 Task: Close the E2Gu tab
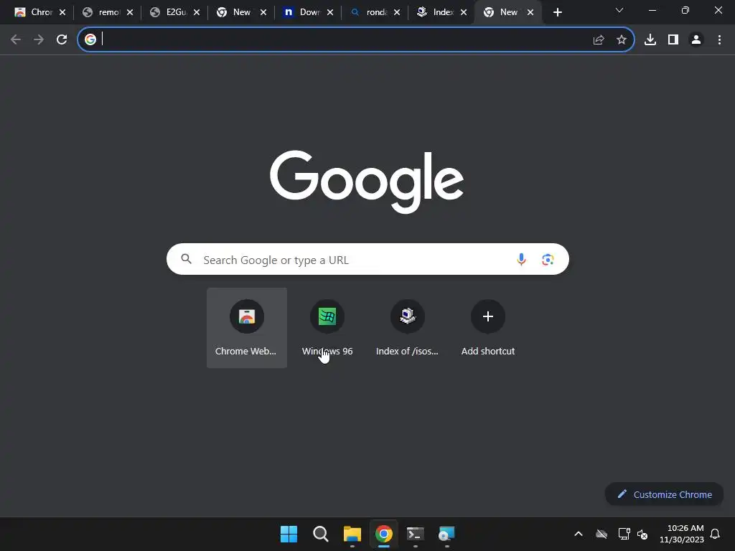click(197, 12)
